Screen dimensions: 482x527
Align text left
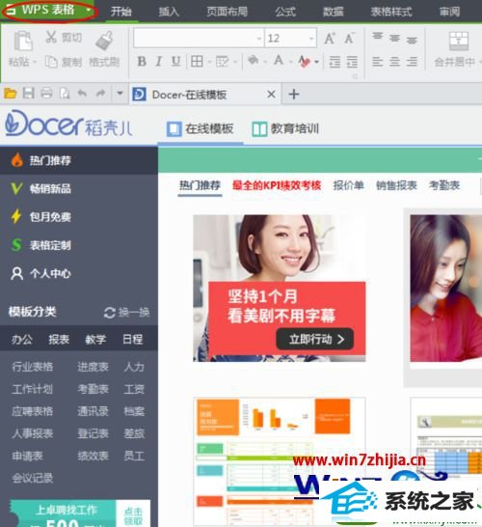(377, 62)
